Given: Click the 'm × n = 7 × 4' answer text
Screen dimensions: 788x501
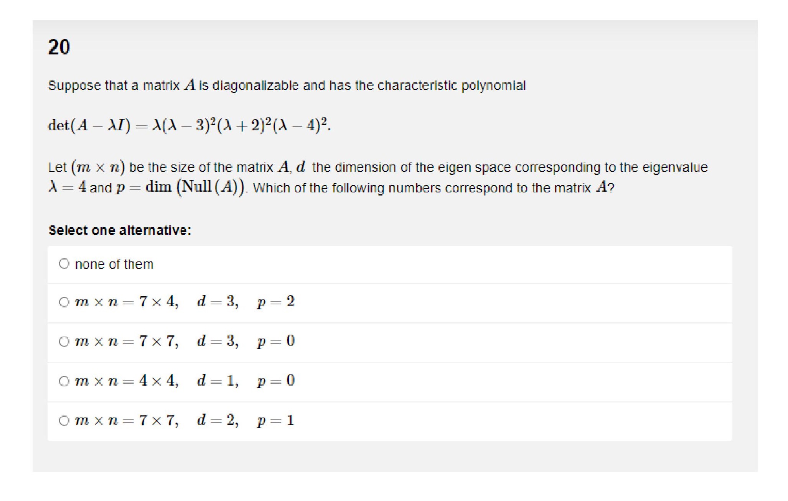Looking at the screenshot, I should [127, 302].
